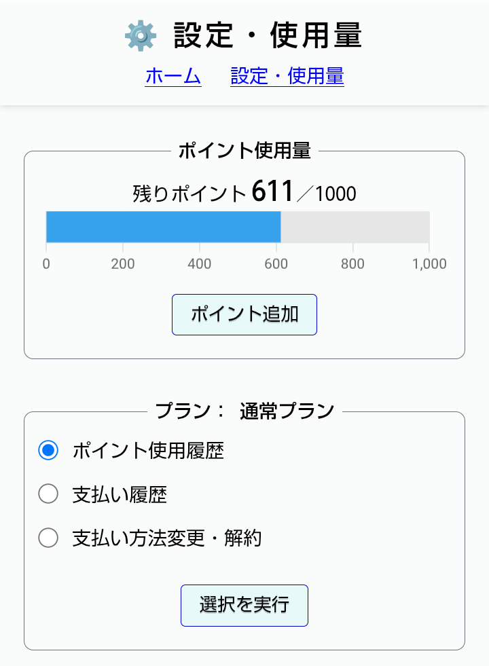Click the blue filled part of the points bar
The width and height of the screenshot is (489, 666).
[x=163, y=227]
